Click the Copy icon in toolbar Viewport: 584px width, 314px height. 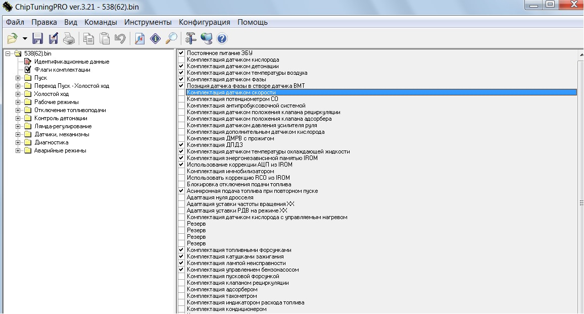(x=88, y=38)
